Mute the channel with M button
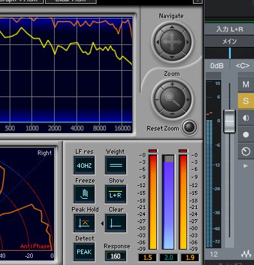 pyautogui.click(x=246, y=84)
